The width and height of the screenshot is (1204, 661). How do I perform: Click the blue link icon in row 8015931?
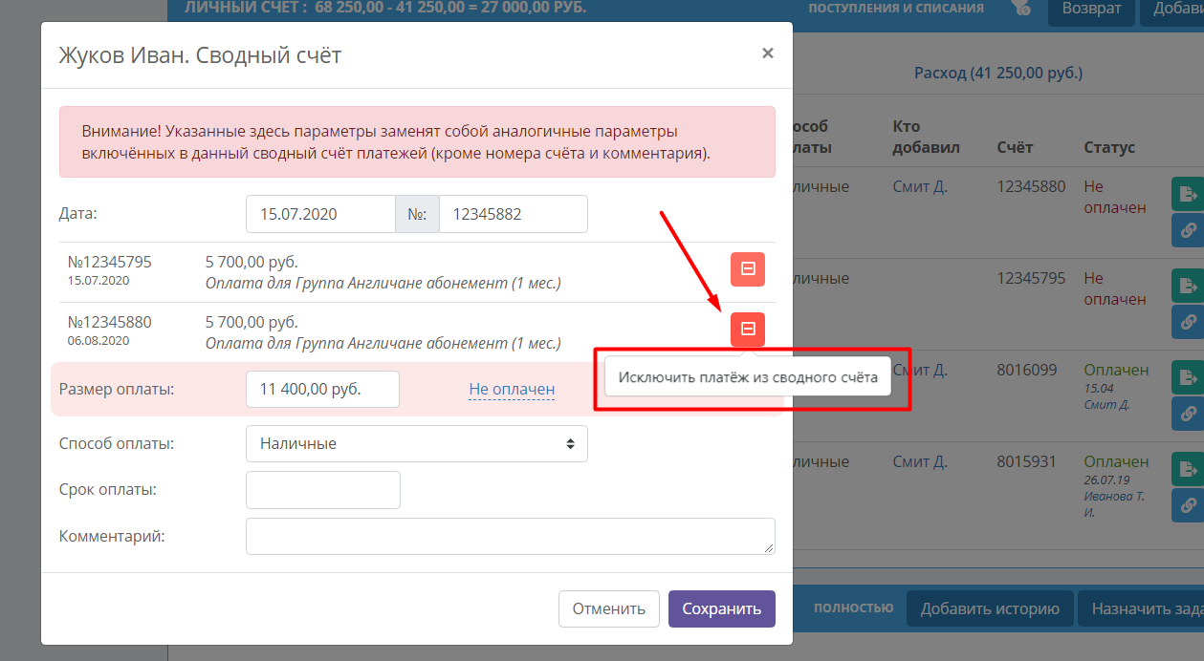point(1188,505)
